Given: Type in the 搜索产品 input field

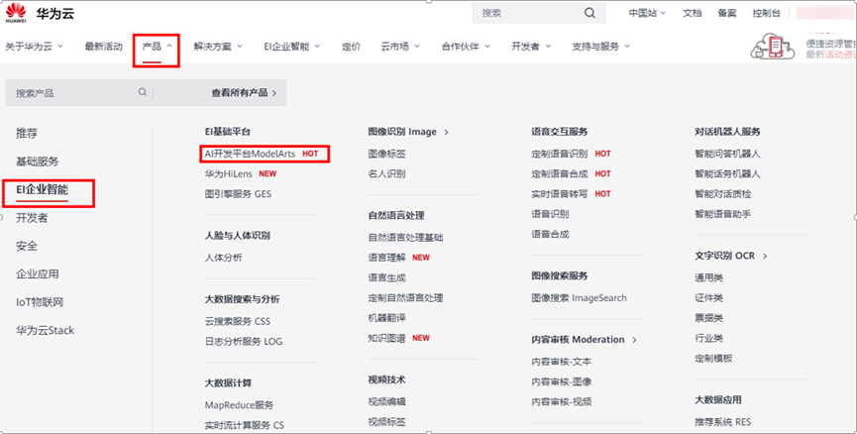Looking at the screenshot, I should tap(74, 93).
